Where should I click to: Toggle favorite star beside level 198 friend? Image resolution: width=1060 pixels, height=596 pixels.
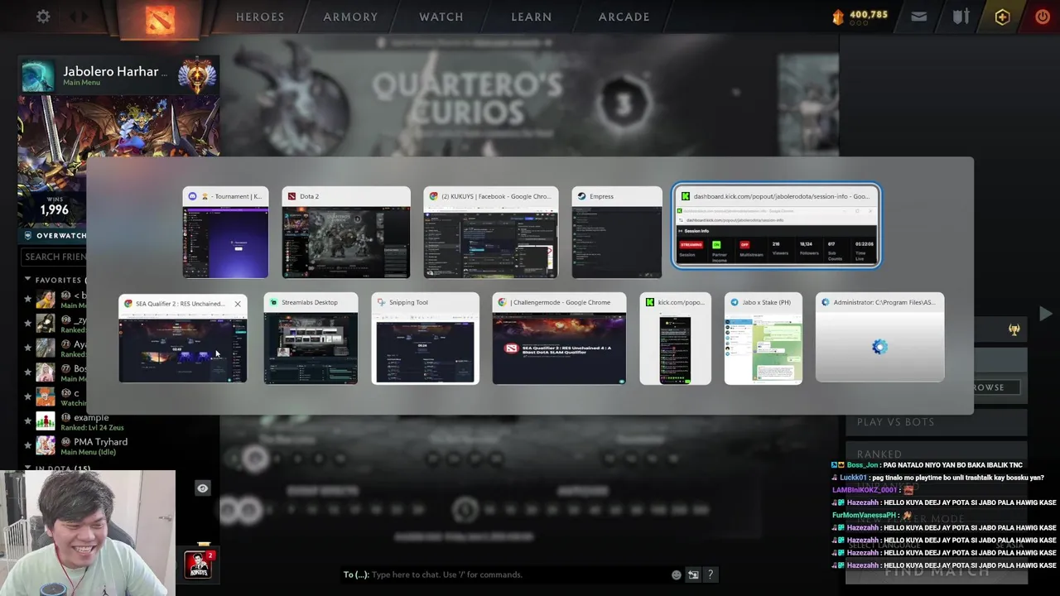[x=27, y=323]
